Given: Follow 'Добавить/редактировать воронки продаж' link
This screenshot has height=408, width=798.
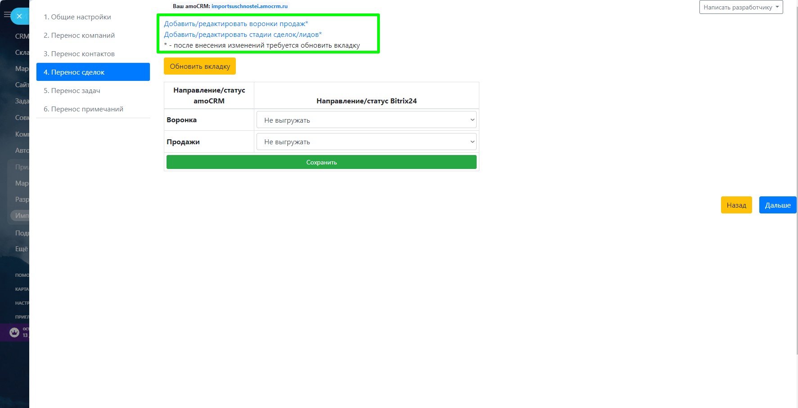Looking at the screenshot, I should point(236,24).
